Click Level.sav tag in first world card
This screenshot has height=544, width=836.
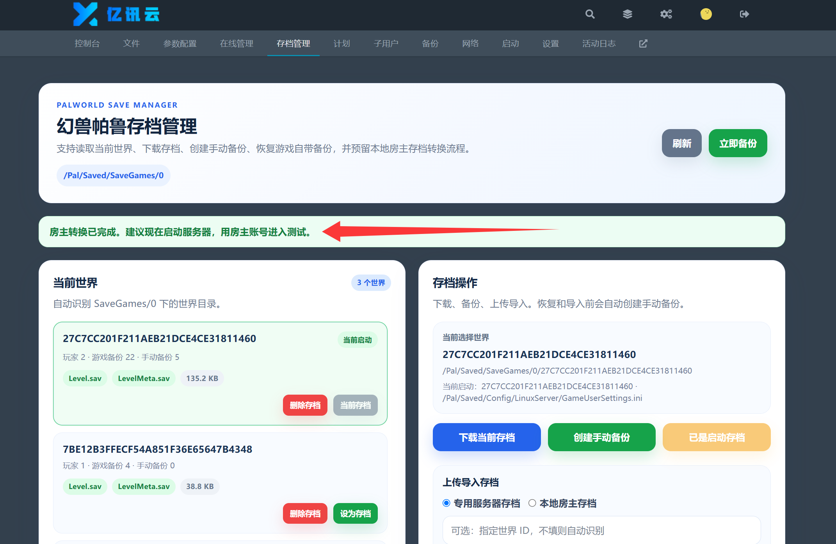(x=85, y=378)
